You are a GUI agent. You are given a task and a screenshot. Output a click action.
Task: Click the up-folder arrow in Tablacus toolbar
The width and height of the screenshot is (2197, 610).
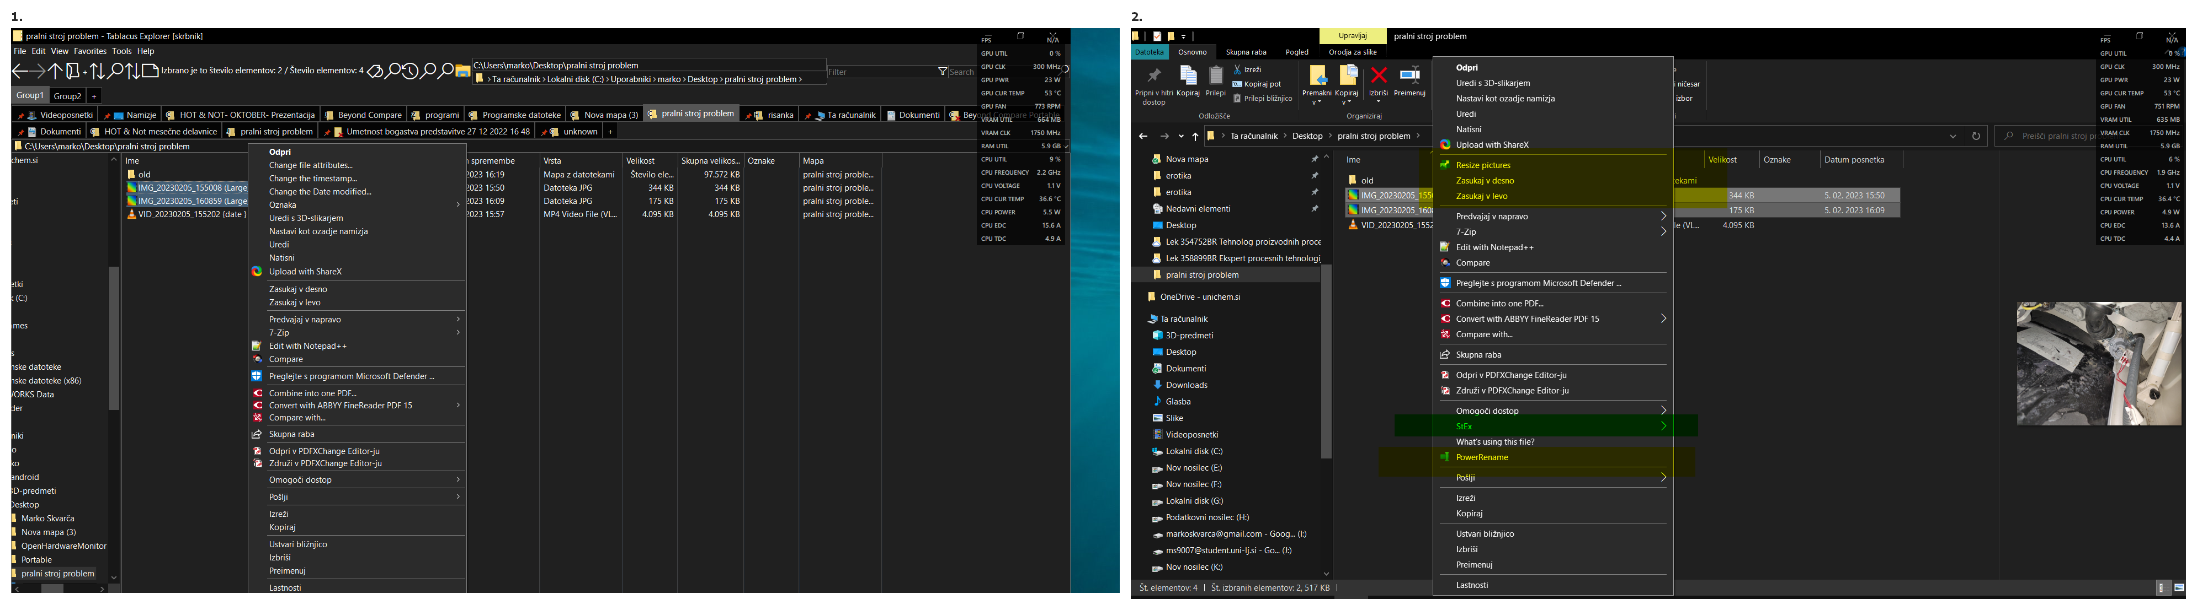pos(55,72)
